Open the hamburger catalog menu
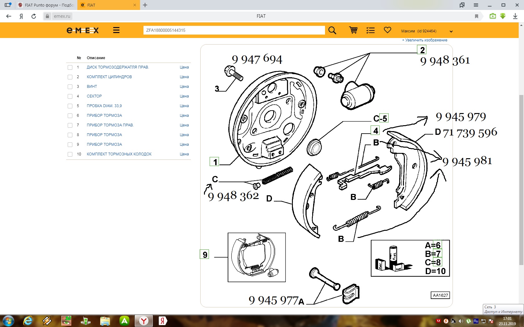This screenshot has width=524, height=327. [x=116, y=30]
